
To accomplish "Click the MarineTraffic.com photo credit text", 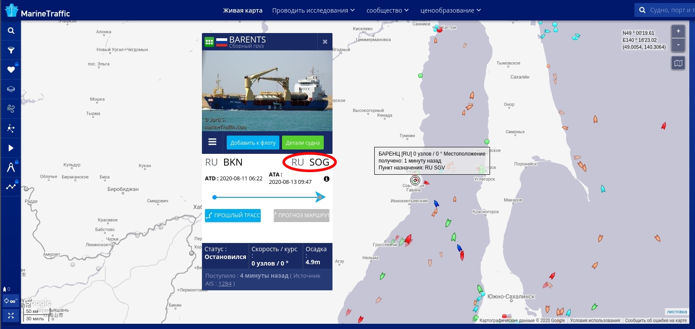I will 225,127.
